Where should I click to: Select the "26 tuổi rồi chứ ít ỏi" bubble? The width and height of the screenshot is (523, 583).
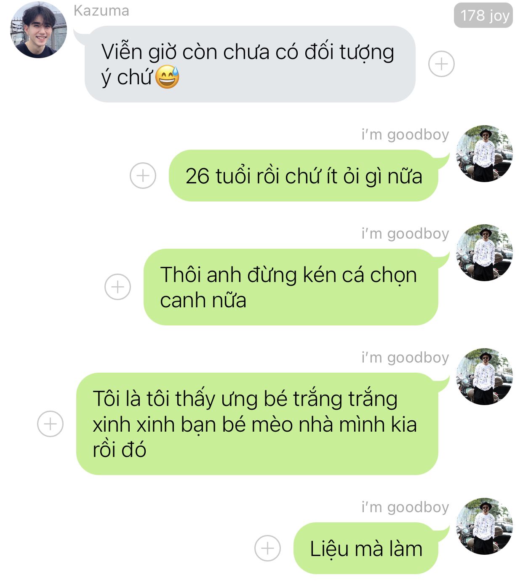tap(304, 175)
